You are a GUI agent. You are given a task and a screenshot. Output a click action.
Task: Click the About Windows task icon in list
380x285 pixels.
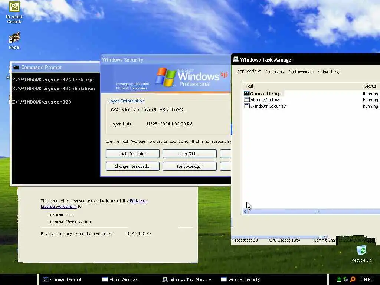tap(246, 99)
